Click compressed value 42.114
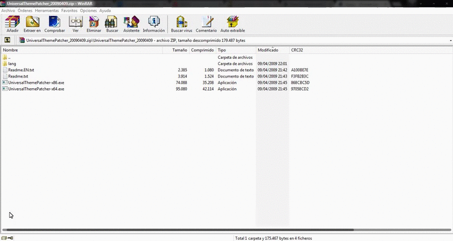The height and width of the screenshot is (241, 453). tap(208, 89)
